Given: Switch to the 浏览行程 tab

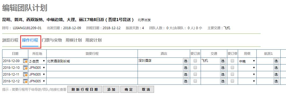Looking at the screenshot, I should click(x=10, y=40).
